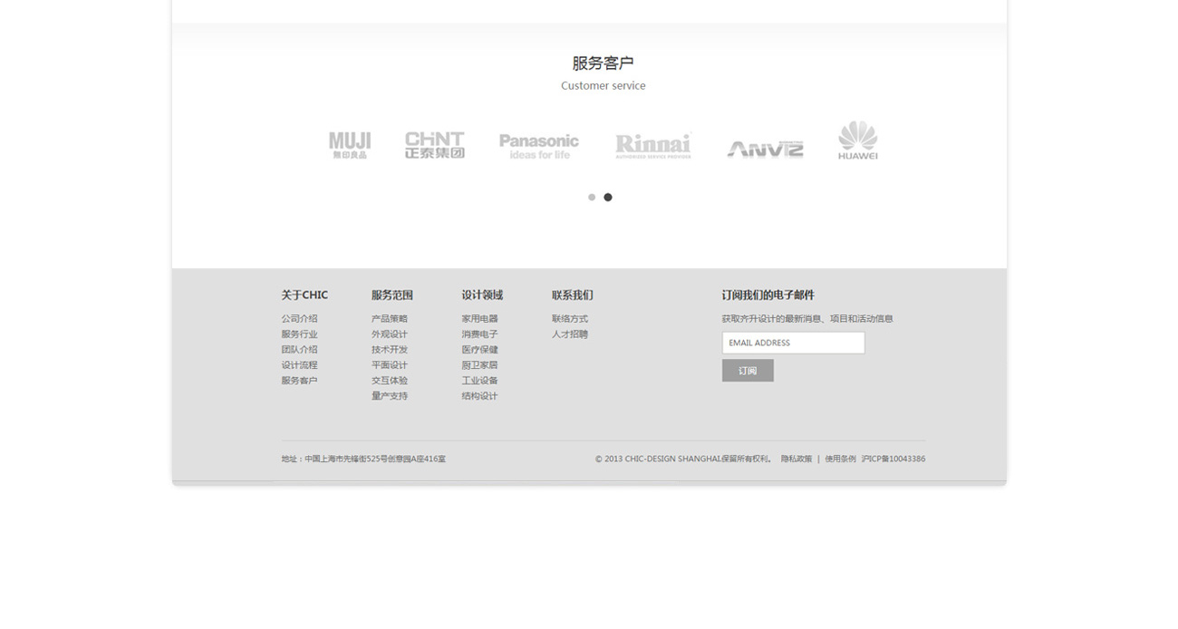Open the 团队介绍 link
The image size is (1178, 629).
click(x=299, y=350)
